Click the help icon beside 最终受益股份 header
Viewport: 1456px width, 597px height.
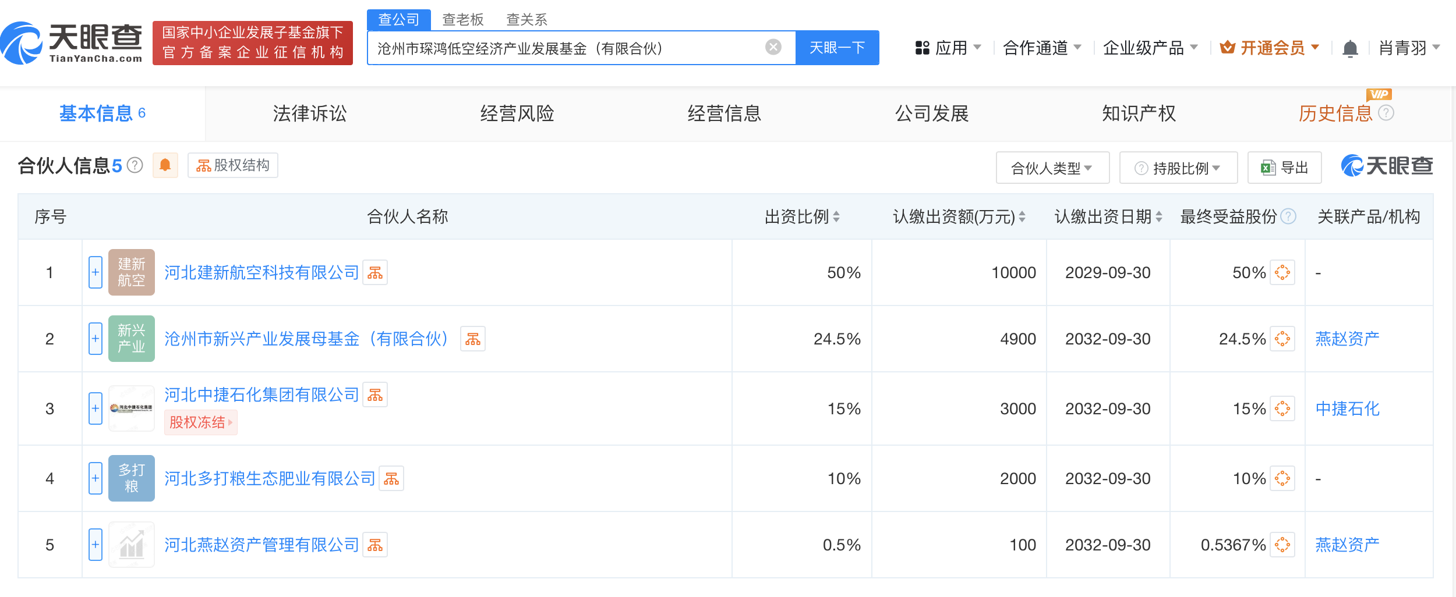click(x=1289, y=216)
